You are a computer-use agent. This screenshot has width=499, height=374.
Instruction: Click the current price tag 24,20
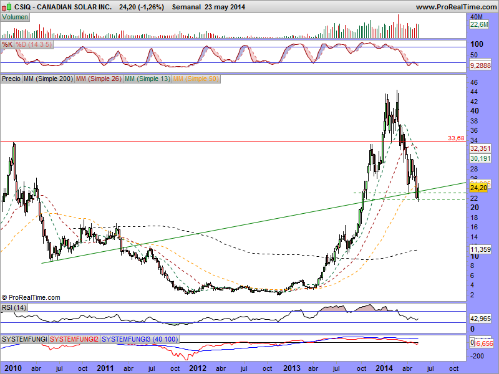pyautogui.click(x=478, y=188)
